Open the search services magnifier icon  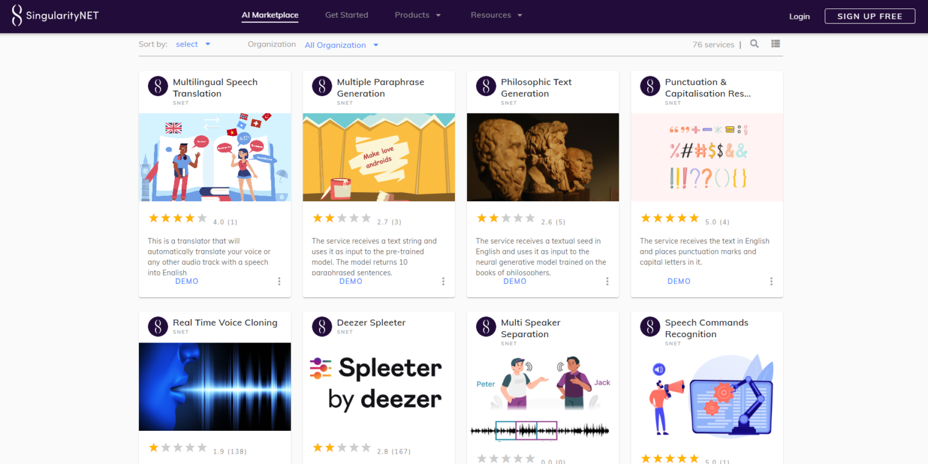[x=754, y=43]
